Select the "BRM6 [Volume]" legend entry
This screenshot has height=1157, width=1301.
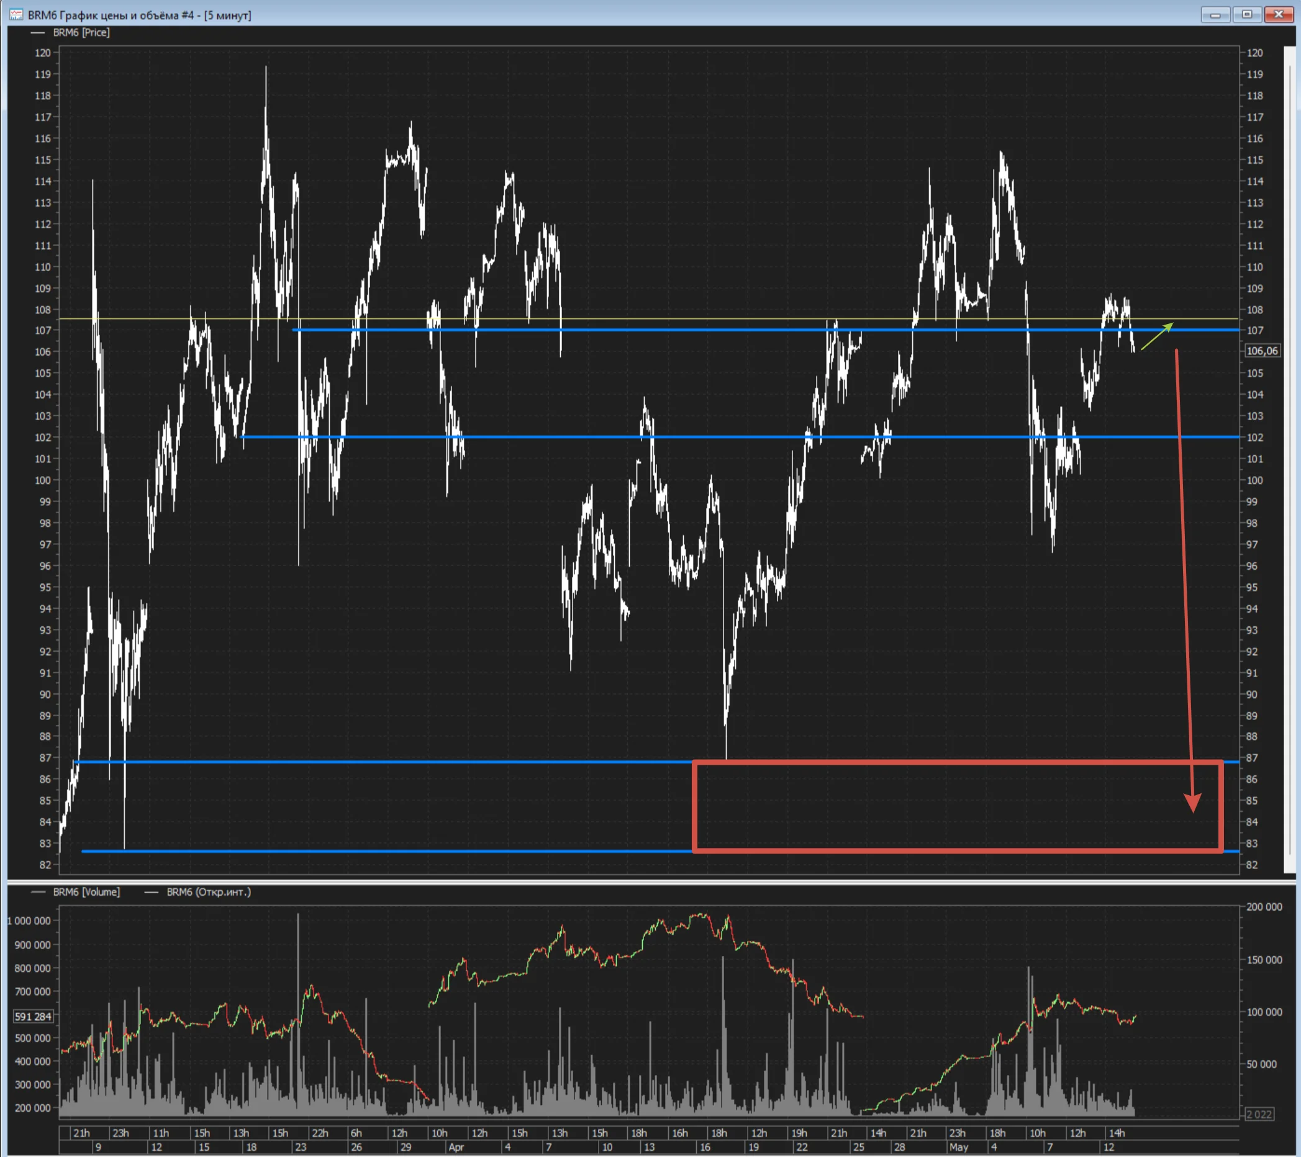pos(86,892)
